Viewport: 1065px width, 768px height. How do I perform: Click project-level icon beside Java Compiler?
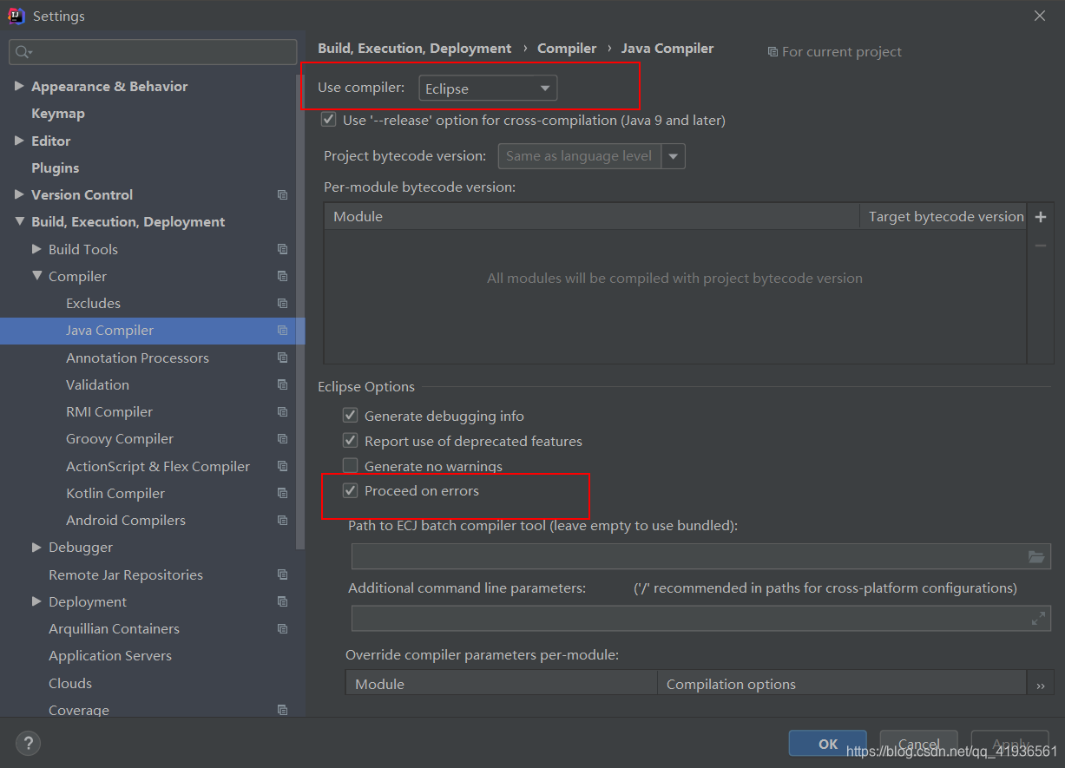pyautogui.click(x=282, y=331)
